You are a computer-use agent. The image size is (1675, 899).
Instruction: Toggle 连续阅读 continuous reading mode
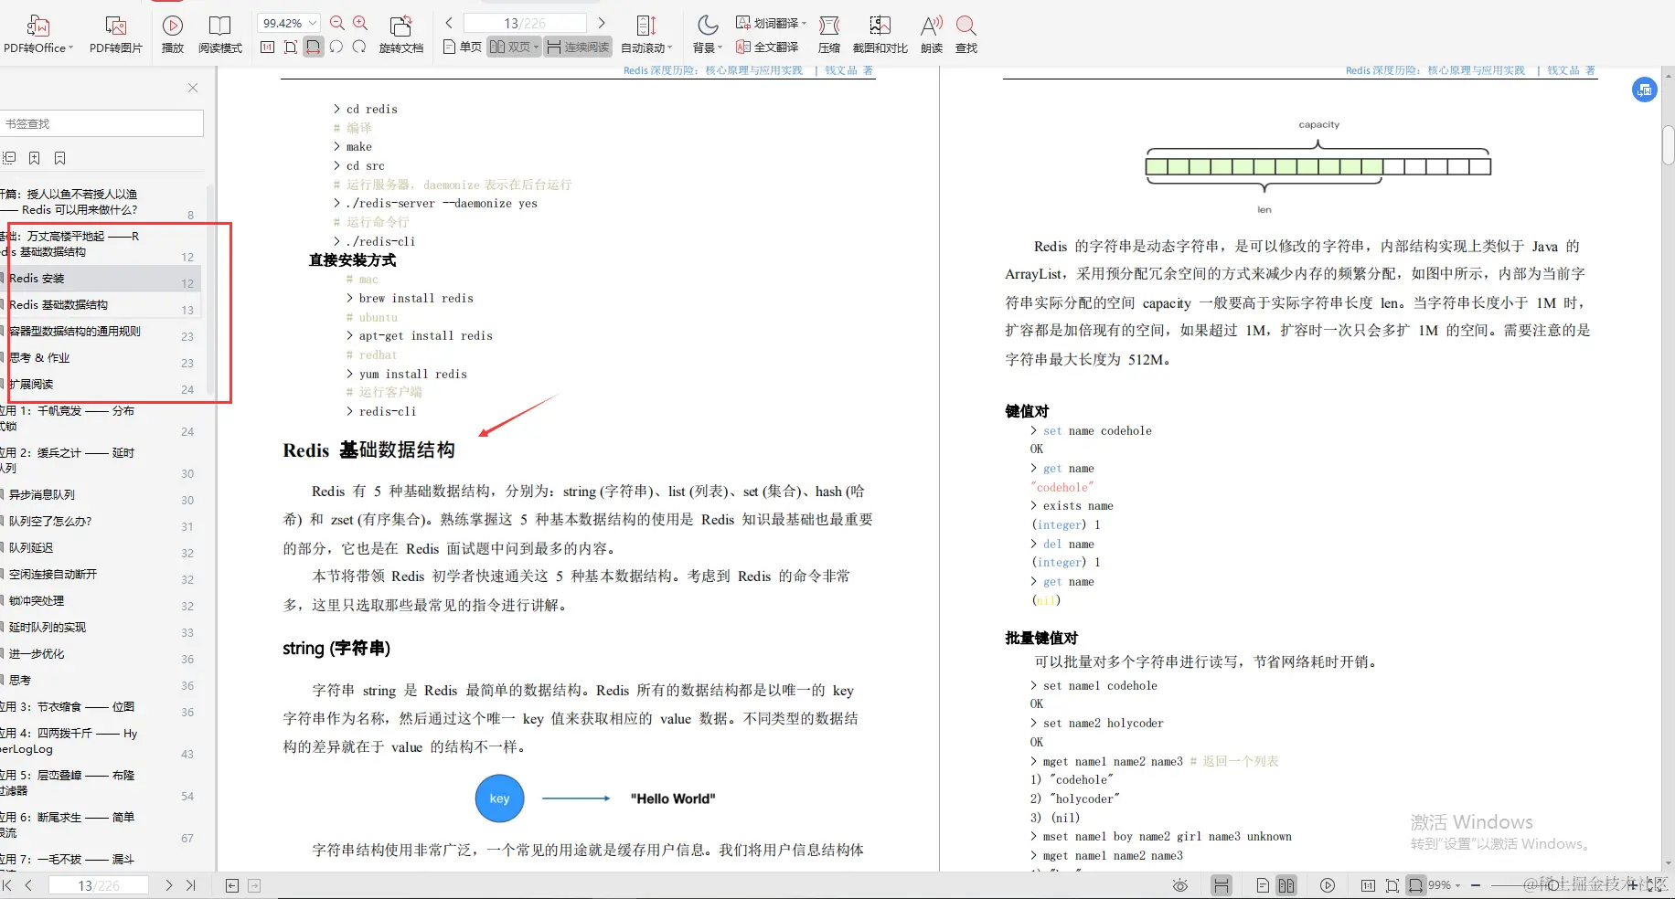click(x=578, y=47)
